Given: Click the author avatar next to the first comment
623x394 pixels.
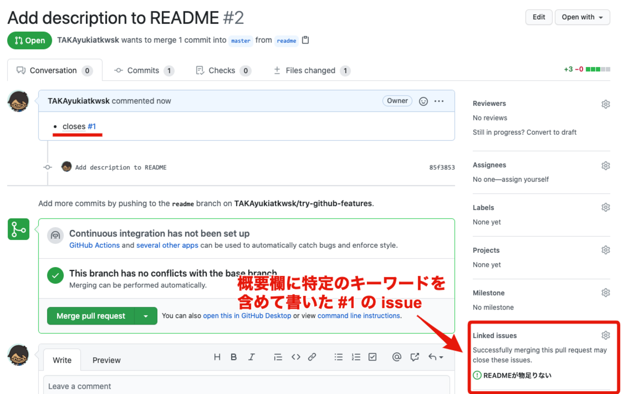Looking at the screenshot, I should (18, 101).
